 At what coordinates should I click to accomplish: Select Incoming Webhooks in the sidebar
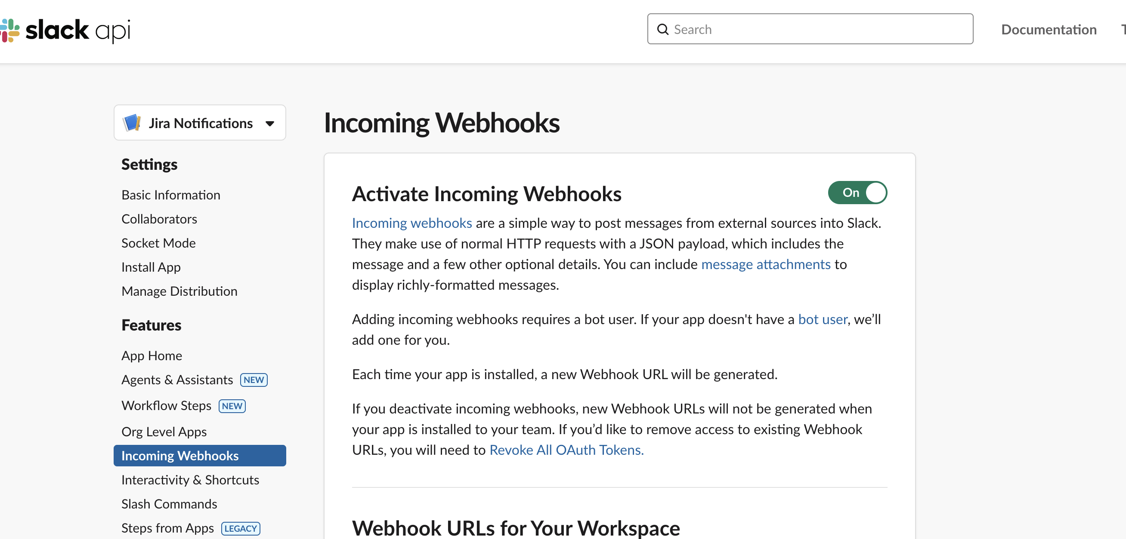click(x=179, y=456)
